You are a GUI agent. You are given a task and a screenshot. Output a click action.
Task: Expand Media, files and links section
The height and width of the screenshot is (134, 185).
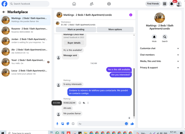(159, 61)
